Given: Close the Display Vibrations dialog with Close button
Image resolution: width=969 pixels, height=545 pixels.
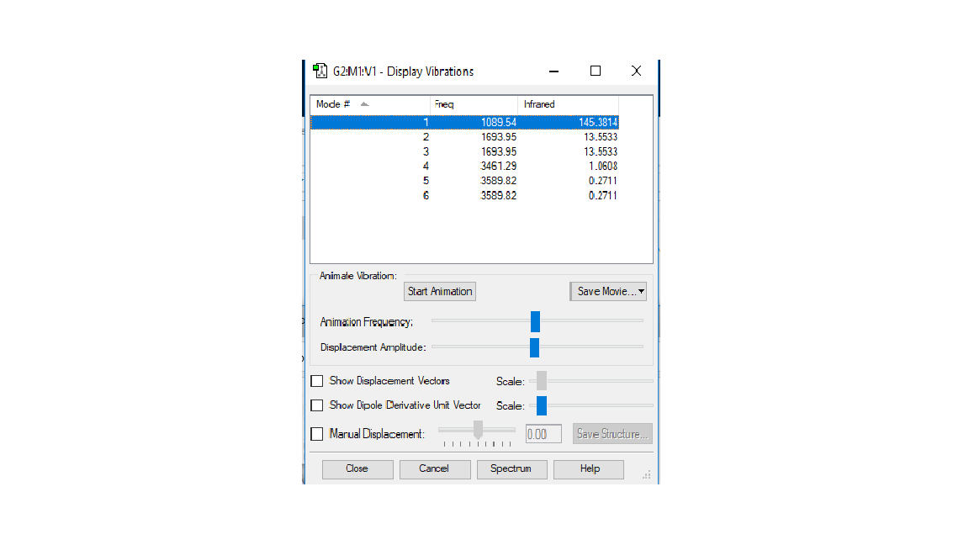Looking at the screenshot, I should (x=357, y=469).
